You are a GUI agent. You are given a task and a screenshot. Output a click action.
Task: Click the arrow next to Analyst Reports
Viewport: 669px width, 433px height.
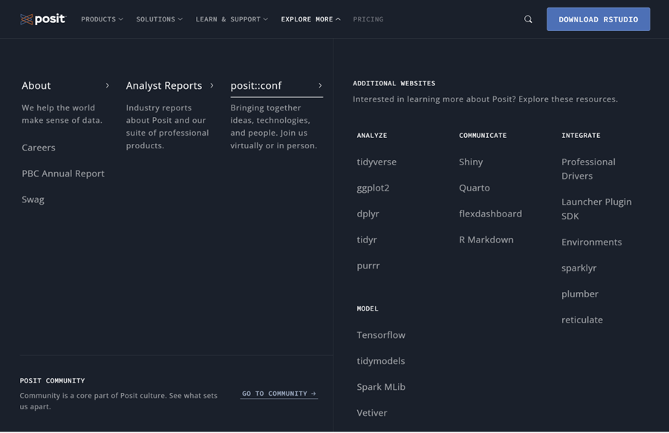tap(212, 86)
